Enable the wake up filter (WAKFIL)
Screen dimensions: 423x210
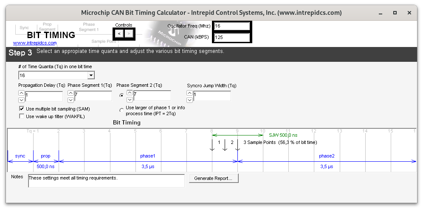[x=22, y=116]
